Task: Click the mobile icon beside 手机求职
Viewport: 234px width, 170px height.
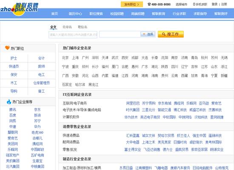Action: pyautogui.click(x=194, y=4)
